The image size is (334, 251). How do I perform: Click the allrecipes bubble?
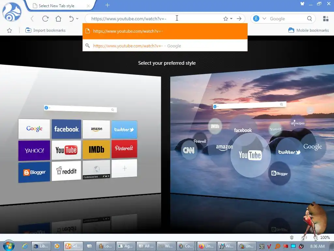click(297, 123)
